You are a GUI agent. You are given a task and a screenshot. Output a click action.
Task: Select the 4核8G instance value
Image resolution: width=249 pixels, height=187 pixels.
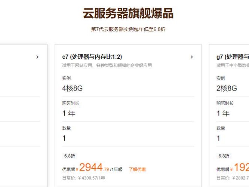tap(73, 88)
